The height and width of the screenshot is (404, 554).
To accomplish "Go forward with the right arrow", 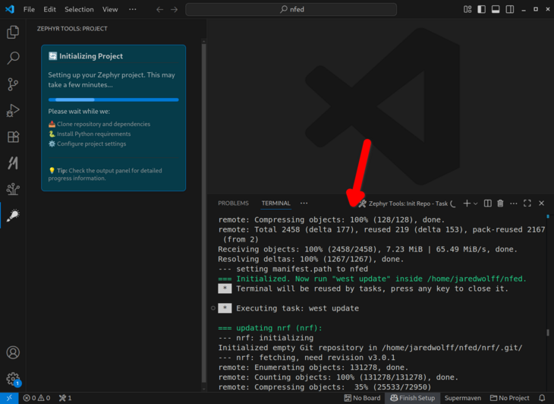I will [175, 10].
